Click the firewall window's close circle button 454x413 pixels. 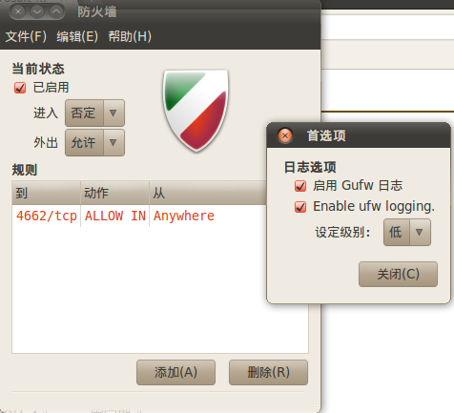pyautogui.click(x=18, y=12)
